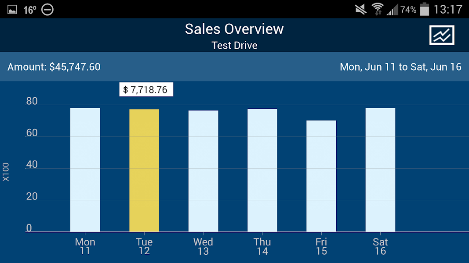Tap the Mon, Jun 11 to Sat, Jun 16 date range

pyautogui.click(x=400, y=67)
